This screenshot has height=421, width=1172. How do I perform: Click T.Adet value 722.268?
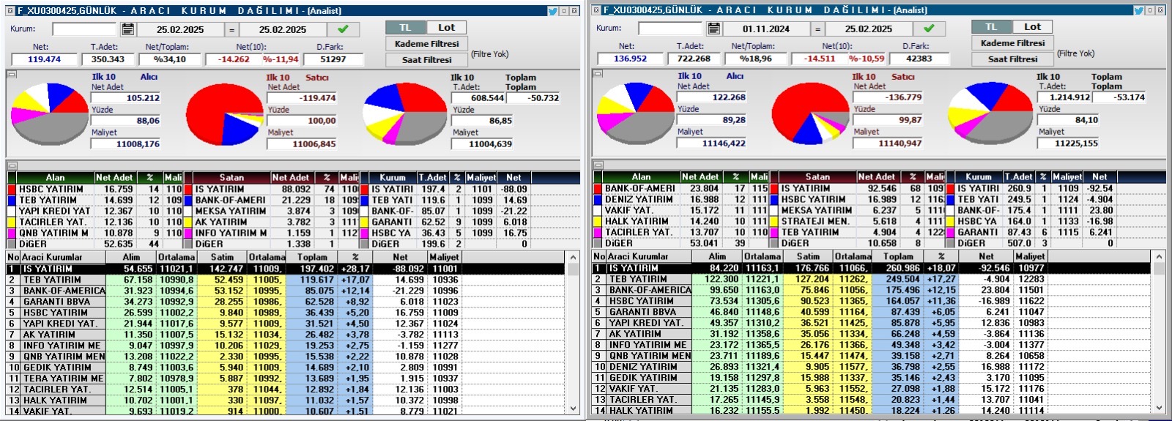click(694, 59)
